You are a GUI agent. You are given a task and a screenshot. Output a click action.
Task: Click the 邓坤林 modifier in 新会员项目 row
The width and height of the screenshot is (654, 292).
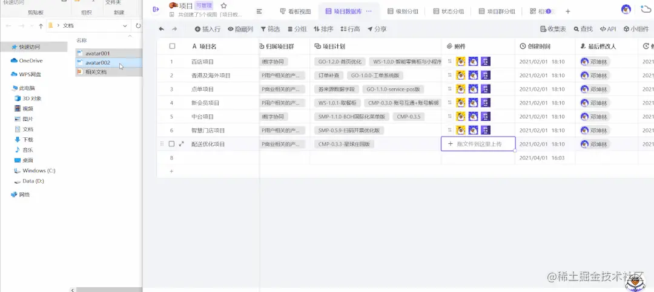(595, 103)
